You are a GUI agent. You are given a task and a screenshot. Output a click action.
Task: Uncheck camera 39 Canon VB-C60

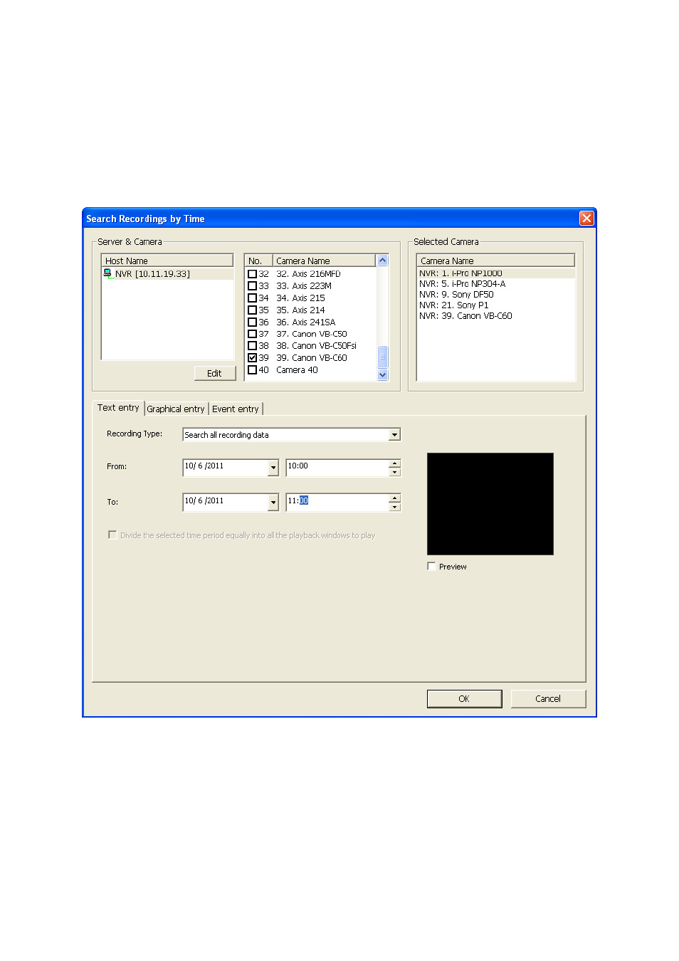tap(252, 358)
